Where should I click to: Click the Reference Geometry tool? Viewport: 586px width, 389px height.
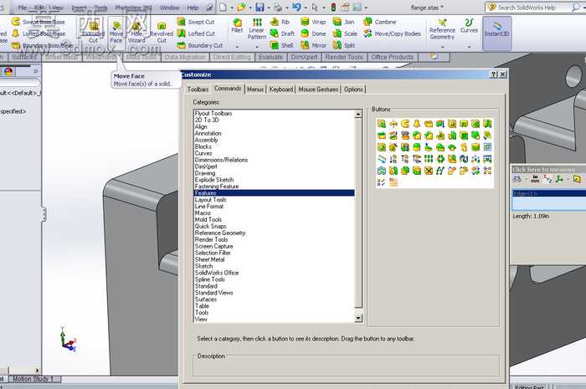click(x=443, y=29)
